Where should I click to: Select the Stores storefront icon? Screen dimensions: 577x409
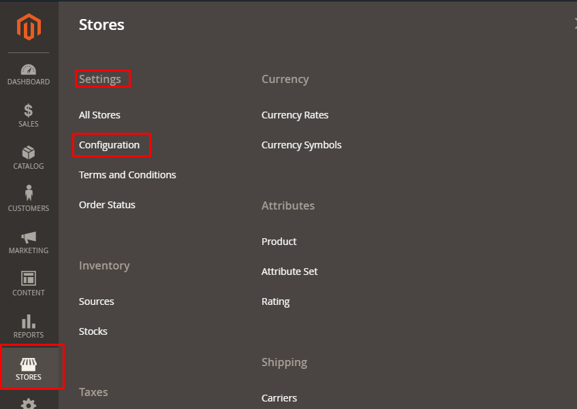pos(29,364)
